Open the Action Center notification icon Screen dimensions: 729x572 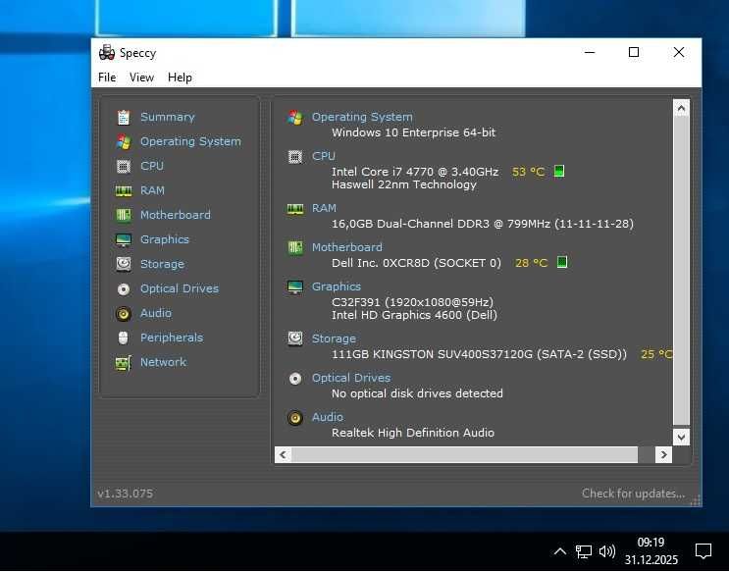[x=703, y=551]
